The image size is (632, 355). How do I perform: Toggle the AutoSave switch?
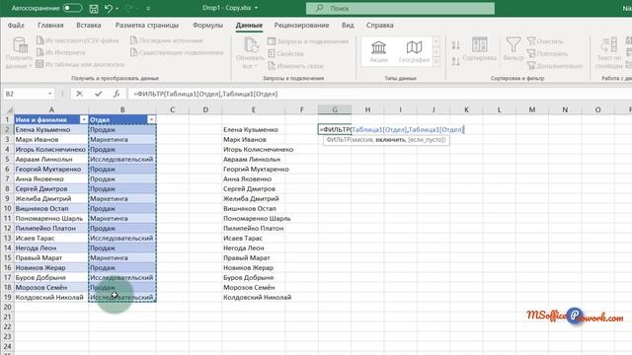tap(72, 8)
